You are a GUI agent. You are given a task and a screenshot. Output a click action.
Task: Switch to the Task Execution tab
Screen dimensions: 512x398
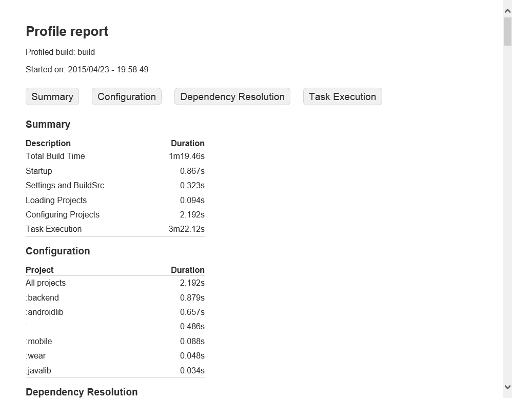pos(342,96)
